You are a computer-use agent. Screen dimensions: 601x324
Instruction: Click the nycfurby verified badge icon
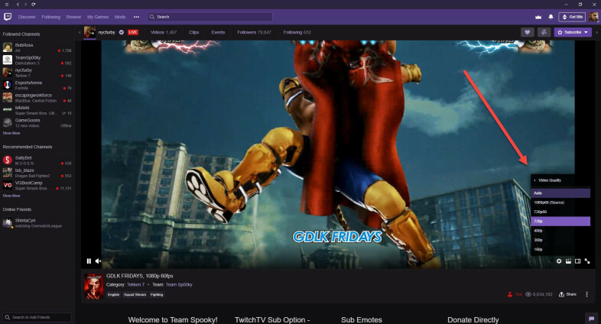121,32
